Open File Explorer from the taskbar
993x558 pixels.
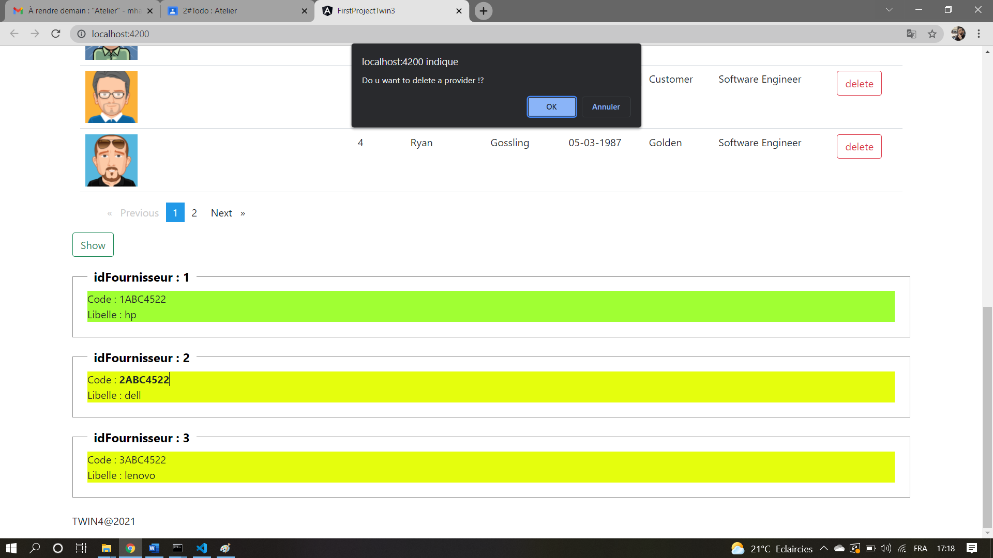(107, 548)
